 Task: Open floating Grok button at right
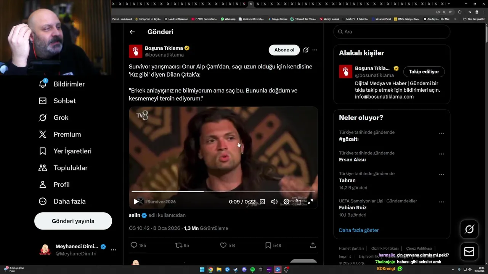[x=469, y=229]
